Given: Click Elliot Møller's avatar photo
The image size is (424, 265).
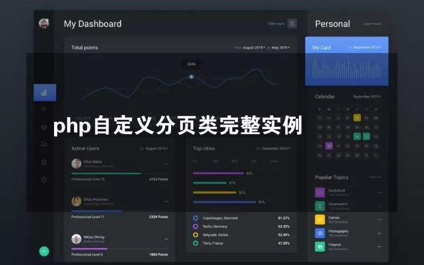Looking at the screenshot, I should pos(76,164).
